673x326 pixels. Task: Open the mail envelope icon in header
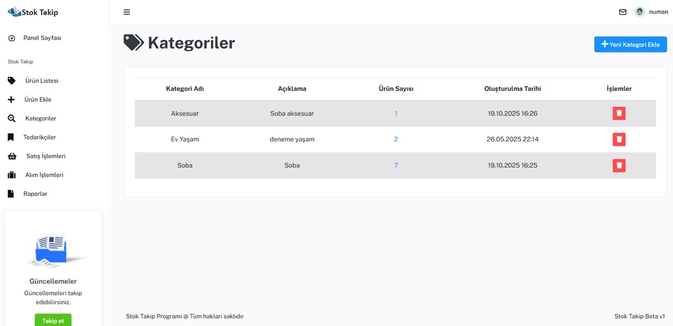(x=623, y=12)
